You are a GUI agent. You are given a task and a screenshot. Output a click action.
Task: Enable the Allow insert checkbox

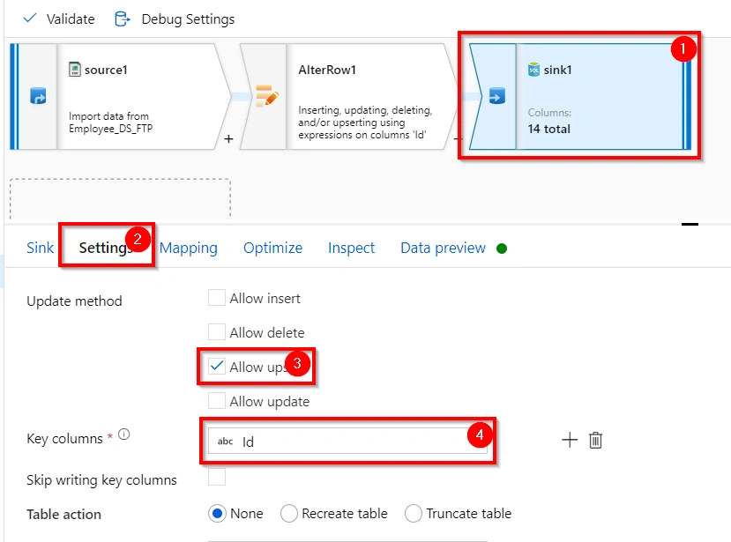coord(217,298)
